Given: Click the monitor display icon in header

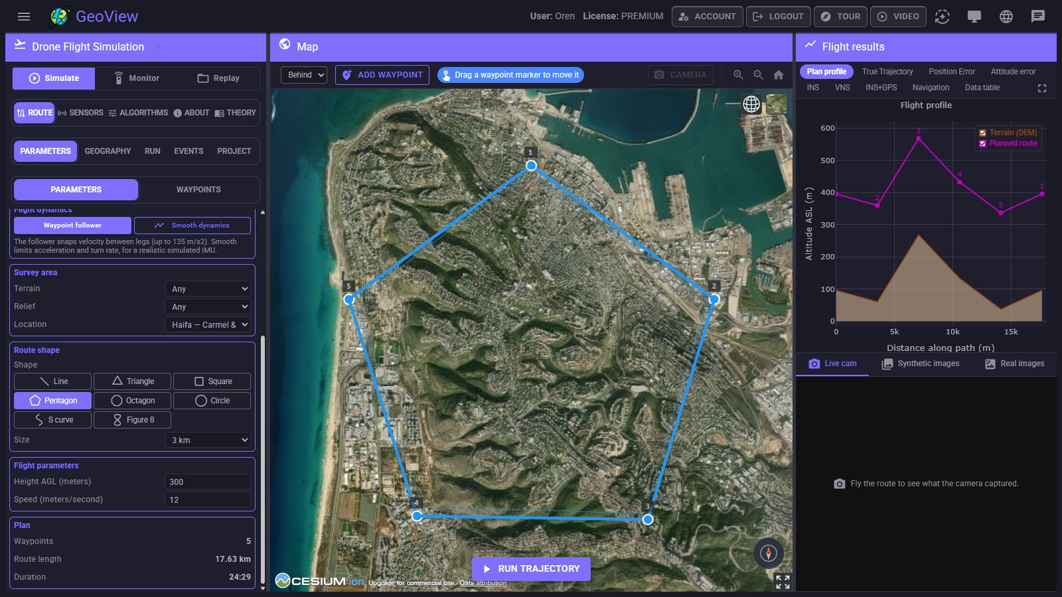Looking at the screenshot, I should click(974, 17).
